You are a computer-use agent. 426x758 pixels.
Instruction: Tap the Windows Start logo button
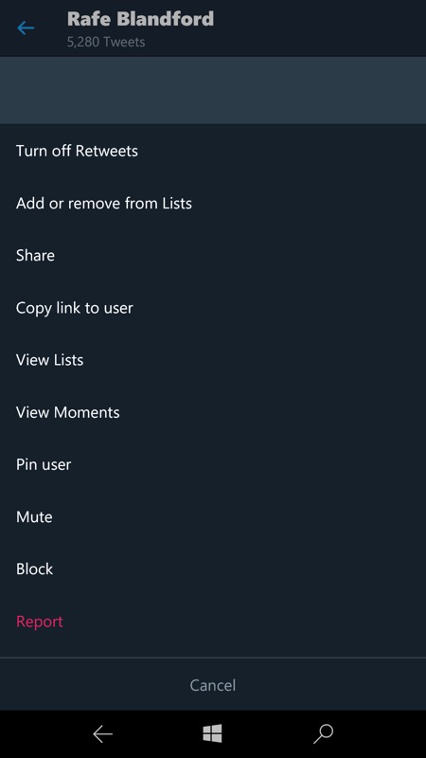[212, 733]
